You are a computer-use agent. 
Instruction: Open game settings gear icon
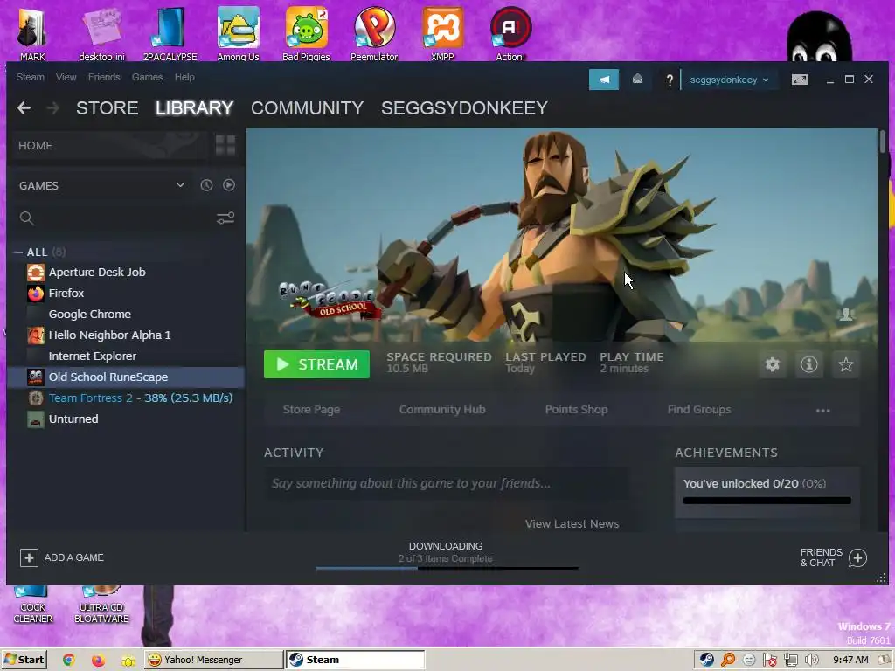773,364
